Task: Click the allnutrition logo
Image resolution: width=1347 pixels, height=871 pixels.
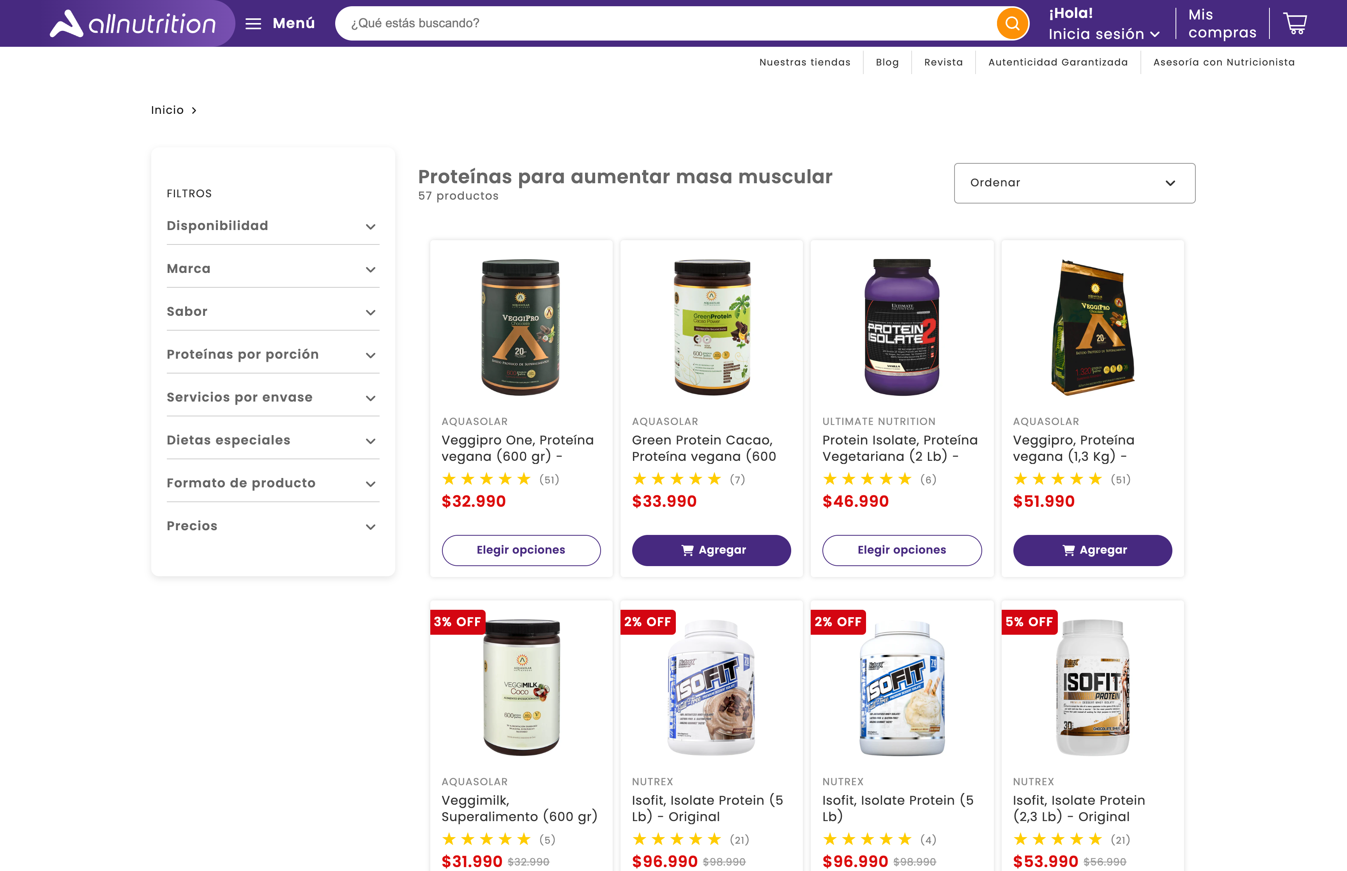Action: [133, 23]
